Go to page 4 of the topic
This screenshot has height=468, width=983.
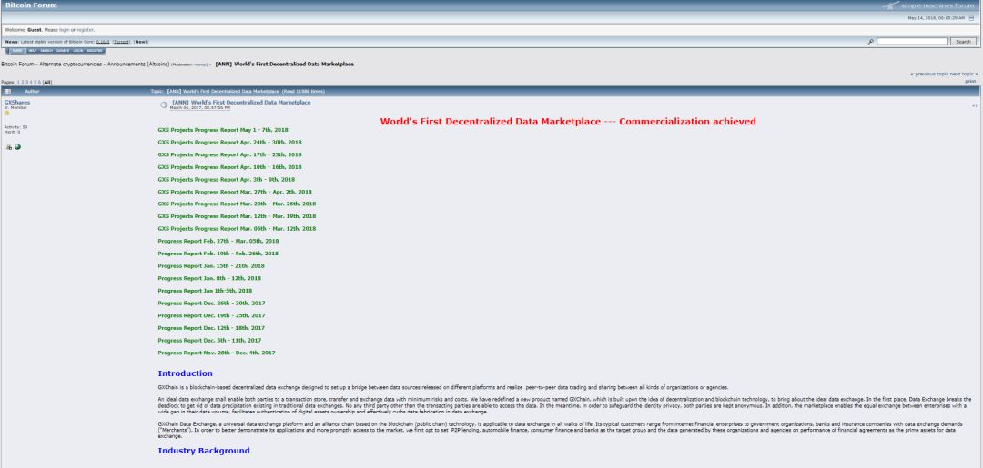[x=31, y=82]
